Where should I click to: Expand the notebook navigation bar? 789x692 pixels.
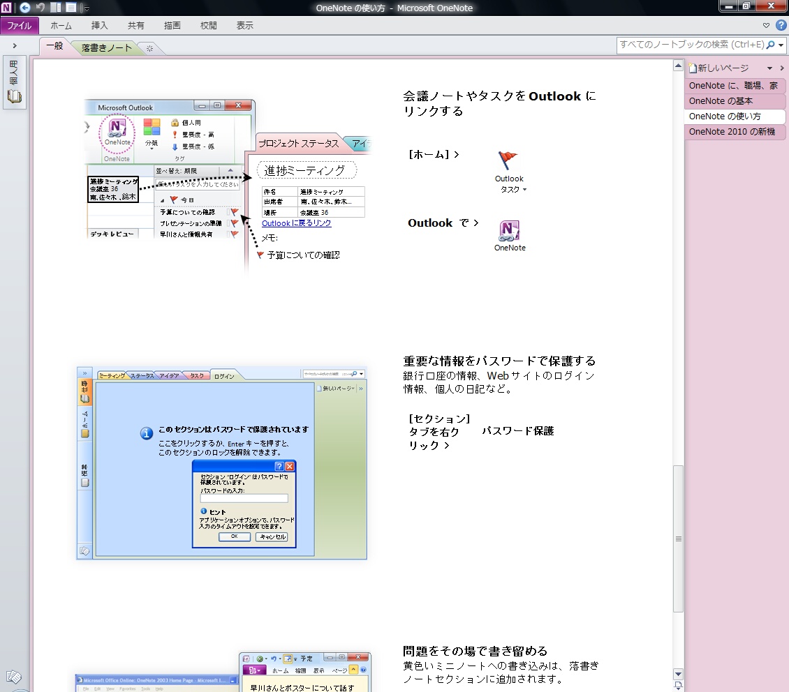(x=15, y=46)
